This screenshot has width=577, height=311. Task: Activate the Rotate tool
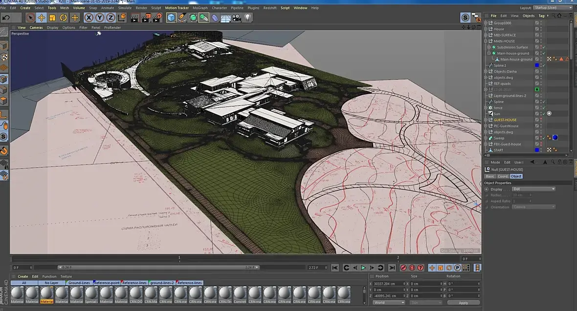(64, 18)
